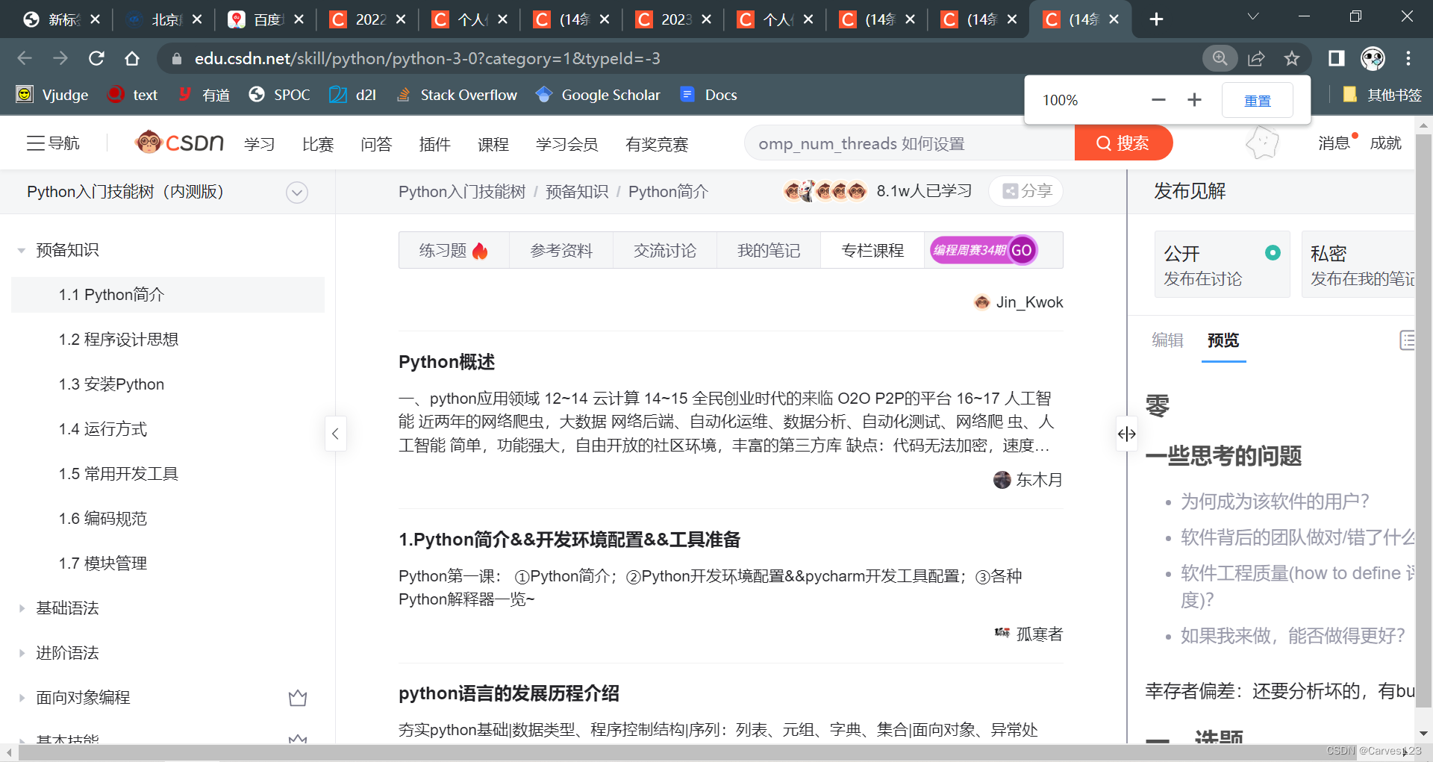The image size is (1433, 762).
Task: Open the d2l bookmark
Action: [x=353, y=95]
